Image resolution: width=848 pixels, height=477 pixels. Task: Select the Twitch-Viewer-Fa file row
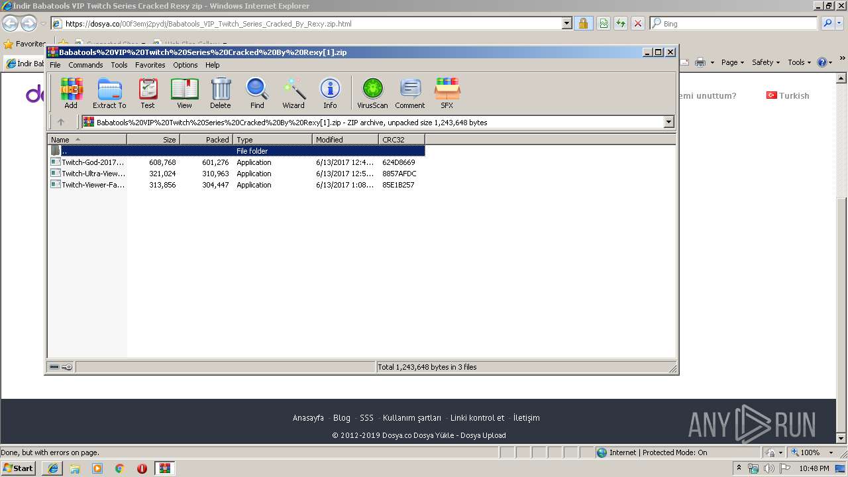pyautogui.click(x=237, y=185)
